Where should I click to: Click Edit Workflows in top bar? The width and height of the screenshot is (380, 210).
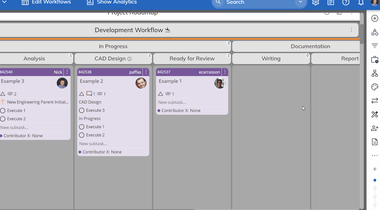pyautogui.click(x=46, y=2)
